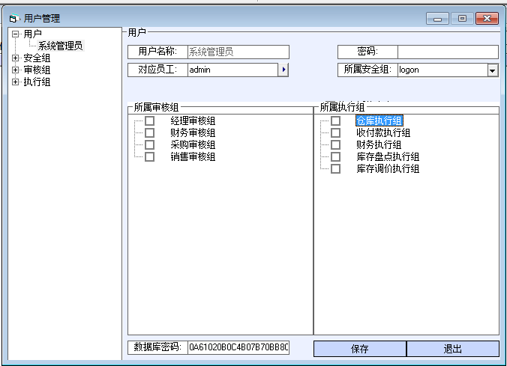Maximize the 用户管理 window
The width and height of the screenshot is (507, 366).
463,19
